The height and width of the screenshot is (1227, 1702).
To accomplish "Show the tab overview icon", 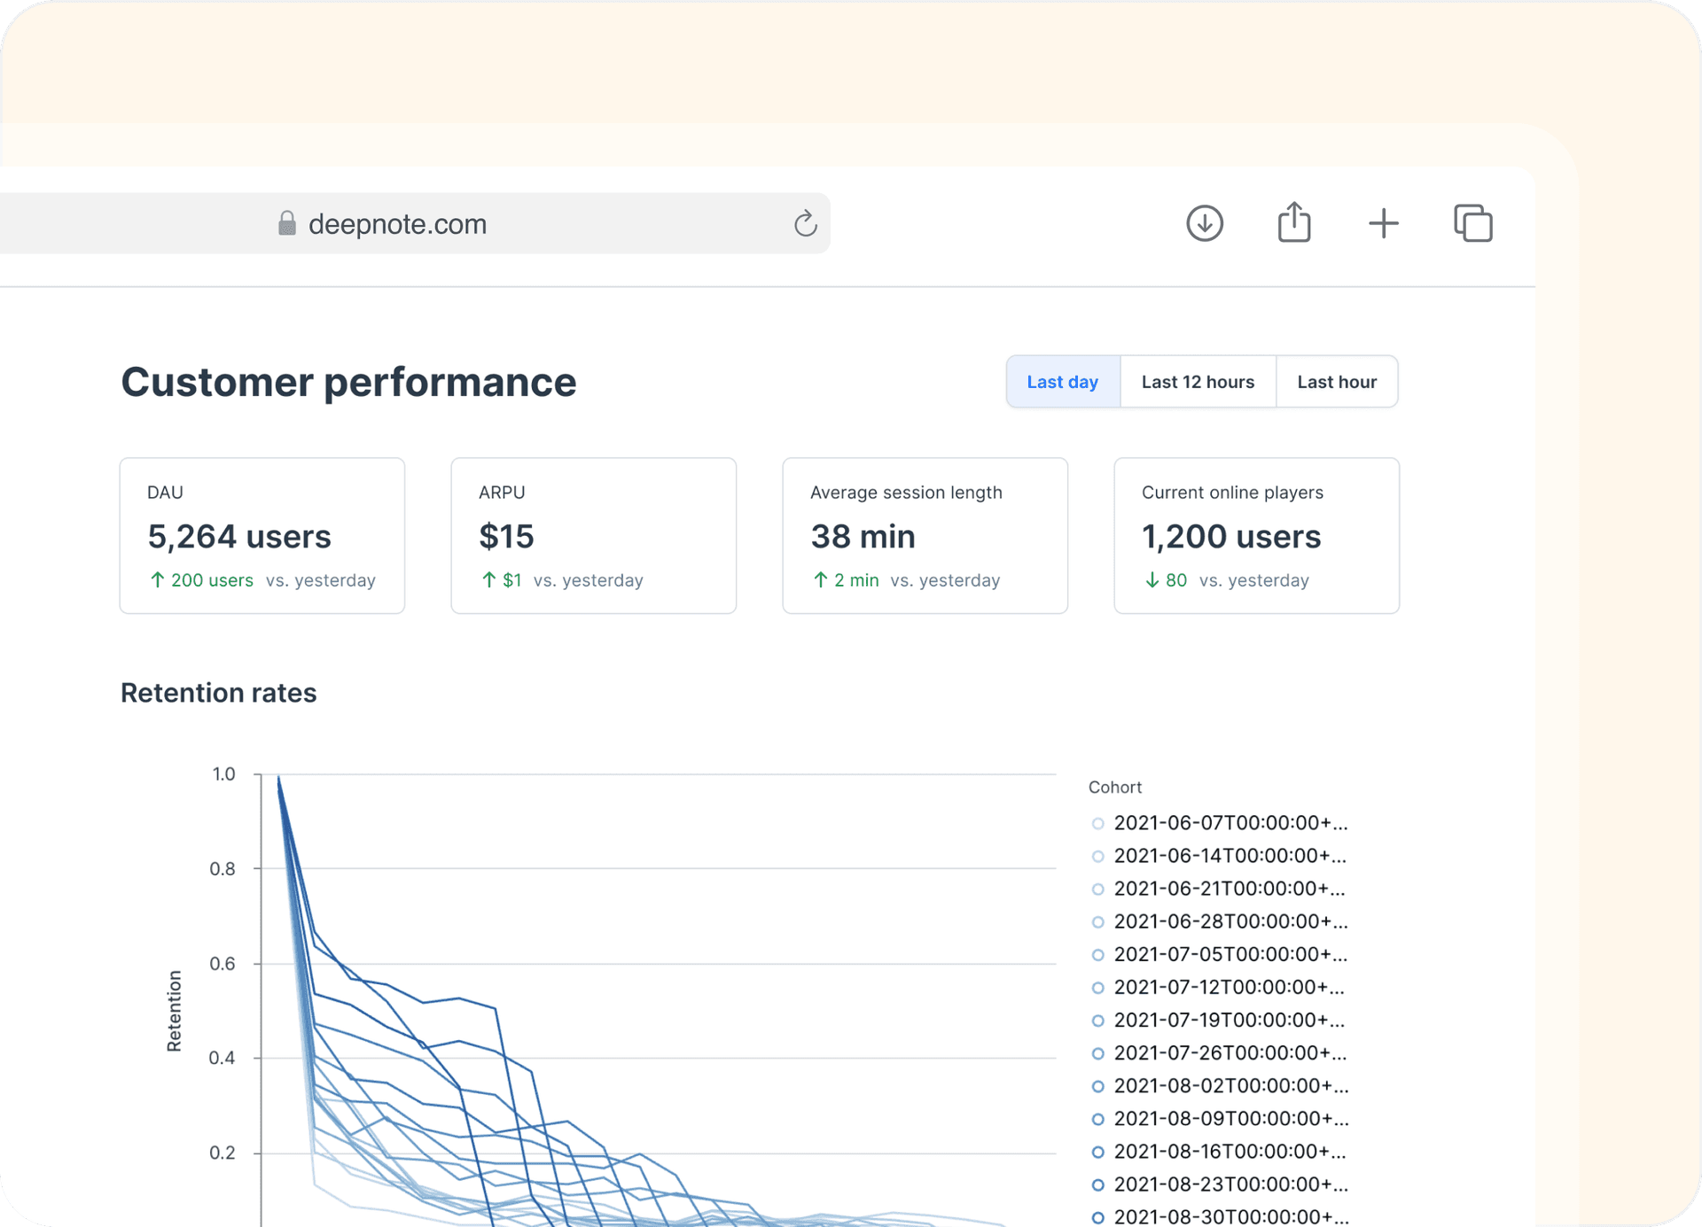I will [1473, 223].
